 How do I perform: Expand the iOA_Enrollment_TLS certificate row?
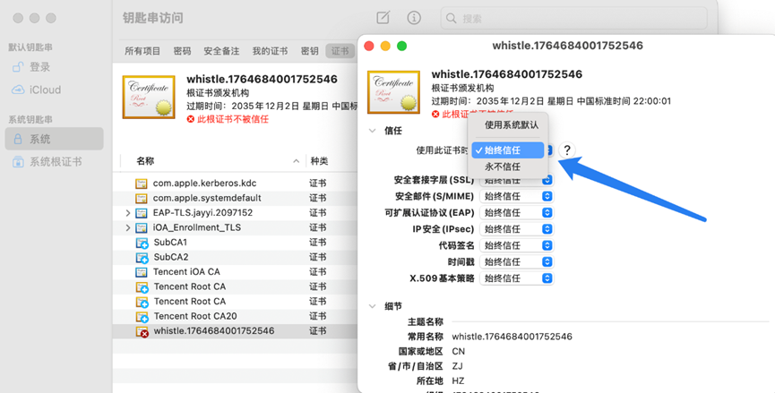pyautogui.click(x=127, y=227)
